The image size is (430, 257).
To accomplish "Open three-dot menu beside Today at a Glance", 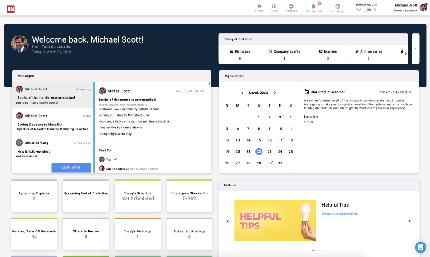I will (416, 48).
